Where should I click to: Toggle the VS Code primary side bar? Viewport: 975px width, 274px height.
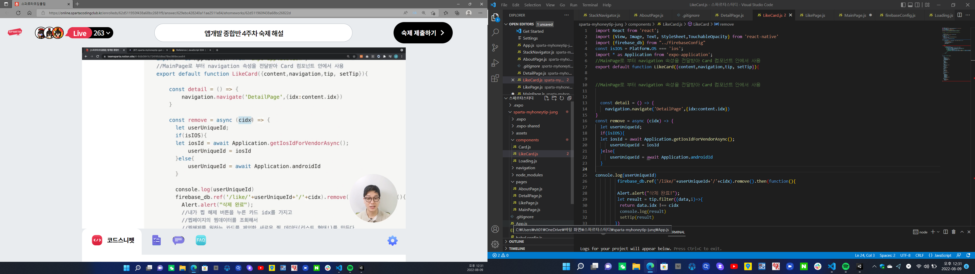(903, 5)
